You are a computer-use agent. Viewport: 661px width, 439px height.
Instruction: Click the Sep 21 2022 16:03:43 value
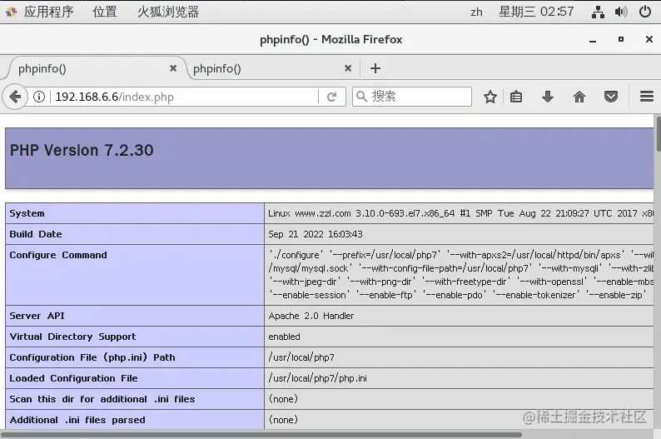point(316,234)
